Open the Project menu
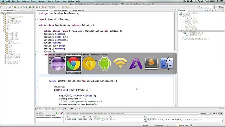Screen dimensions: 225x127 point(58,1)
